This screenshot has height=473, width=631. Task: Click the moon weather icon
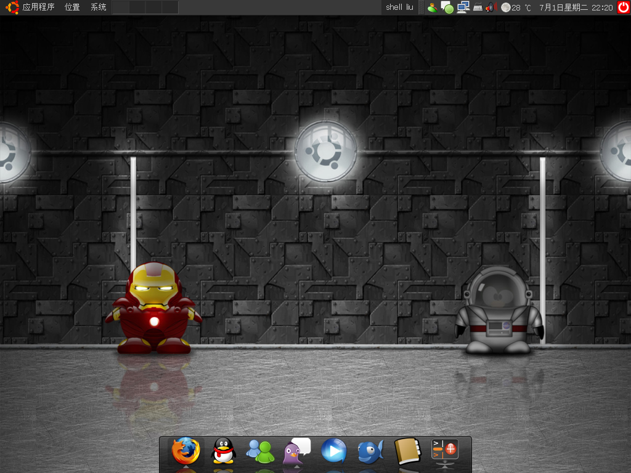pyautogui.click(x=505, y=7)
